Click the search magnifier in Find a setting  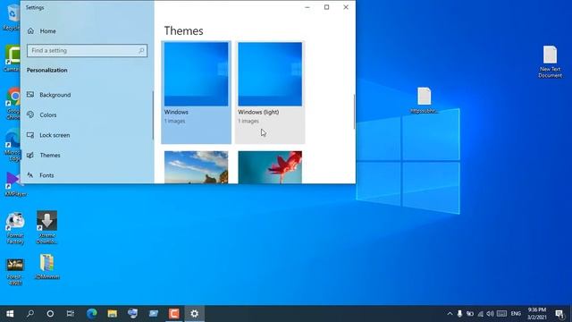point(141,50)
